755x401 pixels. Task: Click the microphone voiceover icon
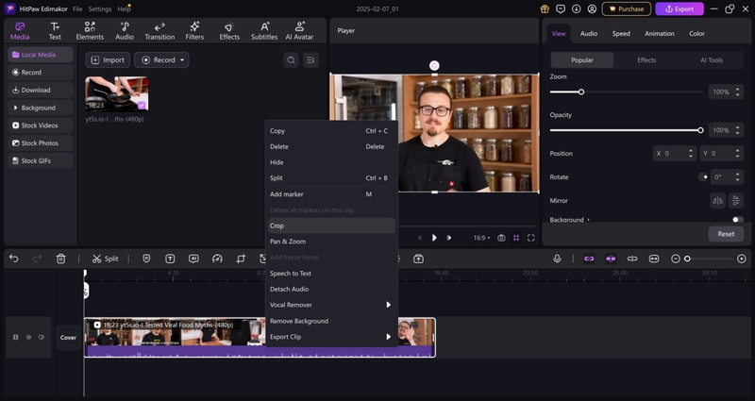coord(557,259)
